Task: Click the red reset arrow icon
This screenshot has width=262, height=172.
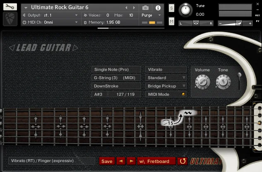Action: pyautogui.click(x=182, y=161)
